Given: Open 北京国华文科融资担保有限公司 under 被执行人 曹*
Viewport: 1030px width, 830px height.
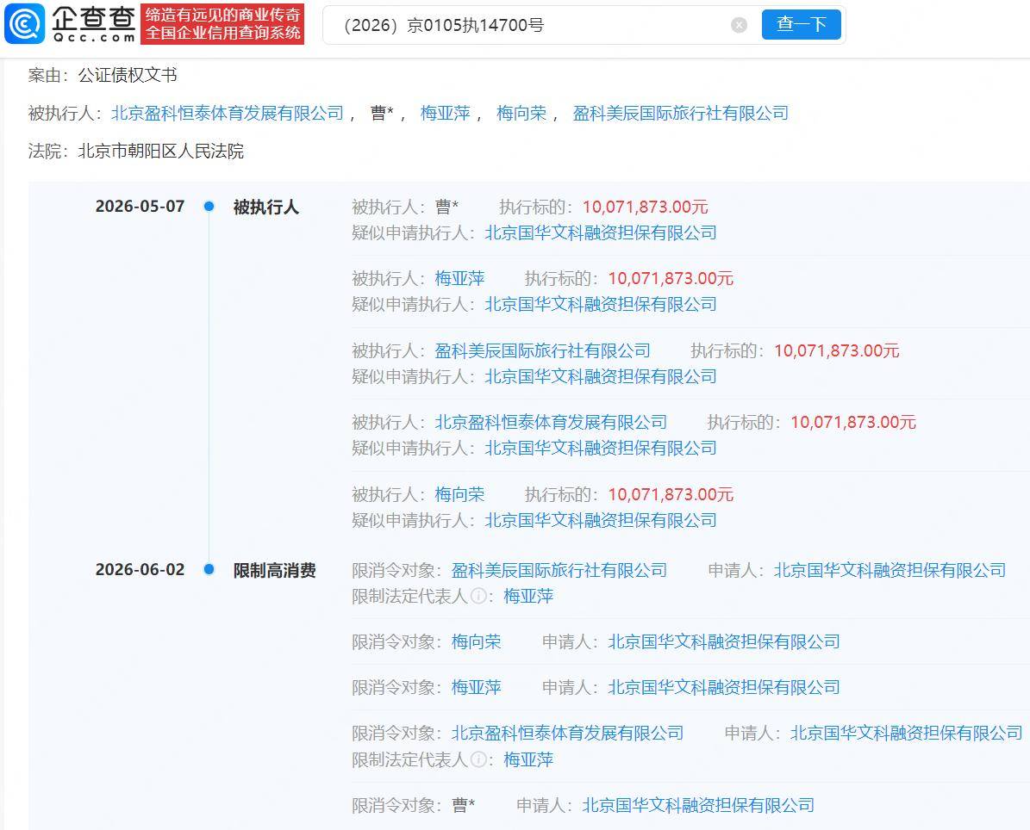Looking at the screenshot, I should pyautogui.click(x=601, y=233).
